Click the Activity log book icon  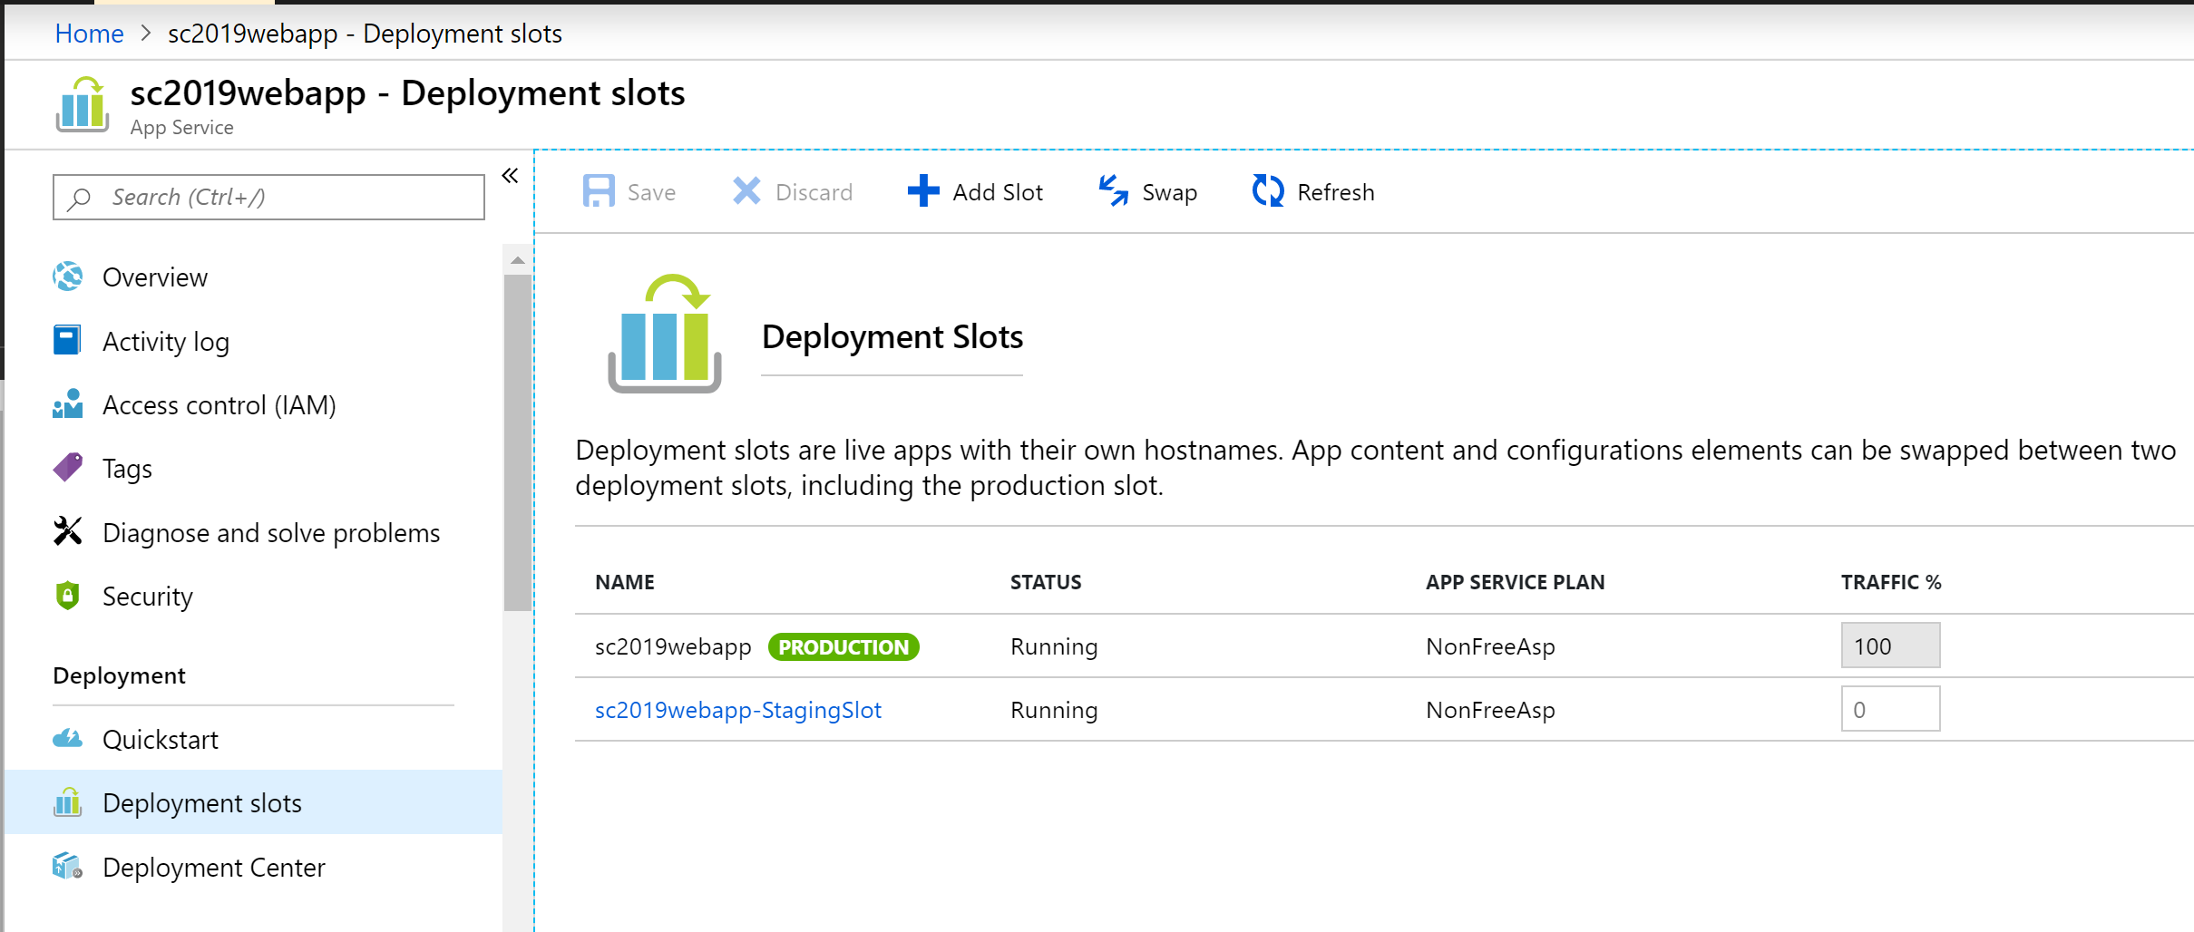(67, 340)
